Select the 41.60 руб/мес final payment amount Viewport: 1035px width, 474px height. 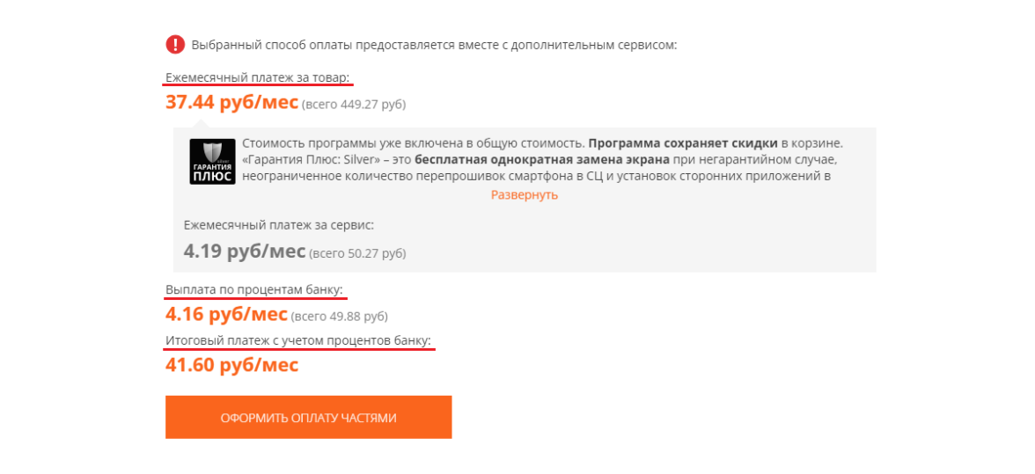tap(231, 364)
